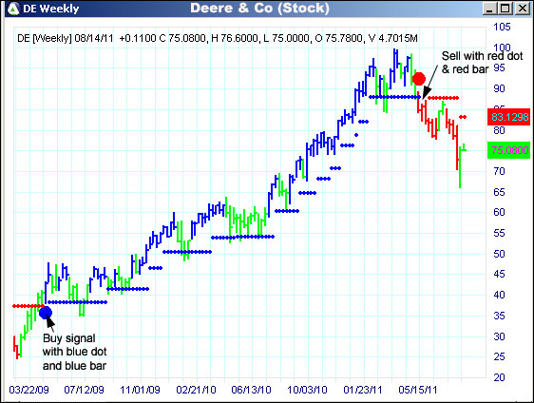534x403 pixels.
Task: Click the 10/03/10 date axis label
Action: 307,390
